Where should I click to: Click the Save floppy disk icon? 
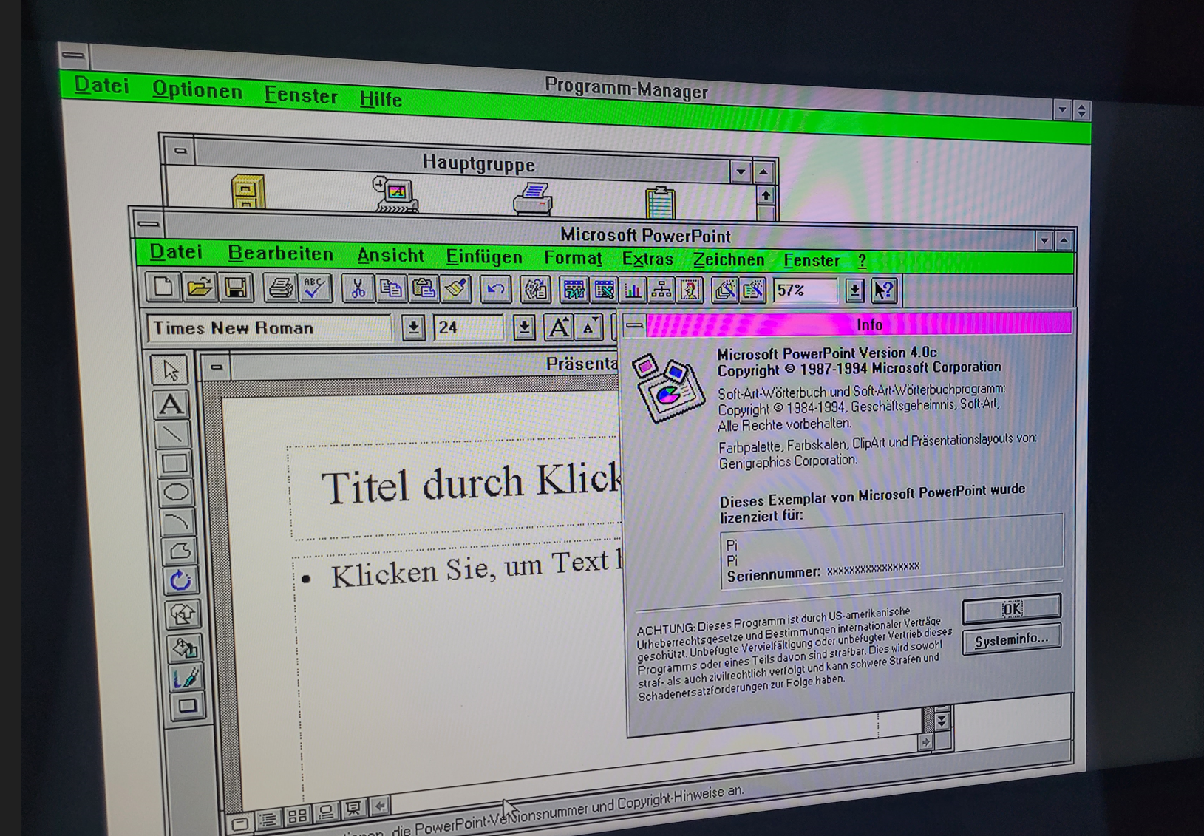236,288
